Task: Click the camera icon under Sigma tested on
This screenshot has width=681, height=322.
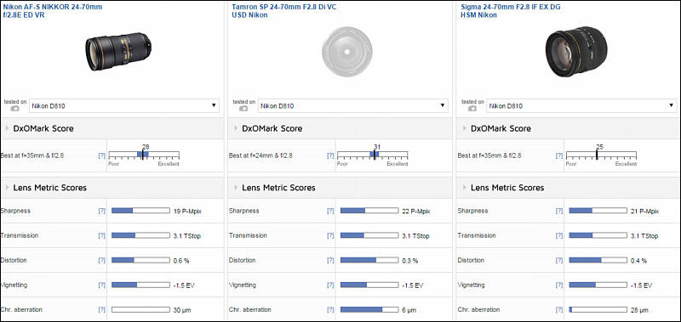Action: pyautogui.click(x=472, y=109)
